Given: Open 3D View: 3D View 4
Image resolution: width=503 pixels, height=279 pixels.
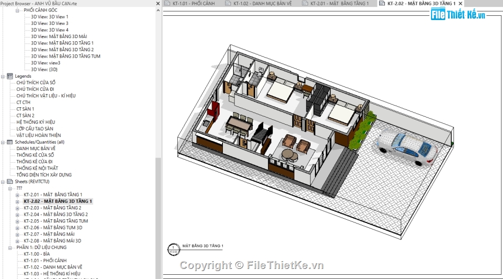Looking at the screenshot, I should coord(49,30).
